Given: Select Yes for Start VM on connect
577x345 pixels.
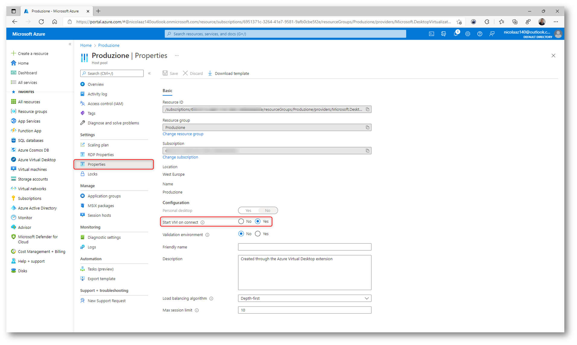Looking at the screenshot, I should point(258,222).
